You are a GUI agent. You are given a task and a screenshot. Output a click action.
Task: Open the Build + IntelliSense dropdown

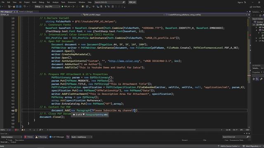(82, 137)
